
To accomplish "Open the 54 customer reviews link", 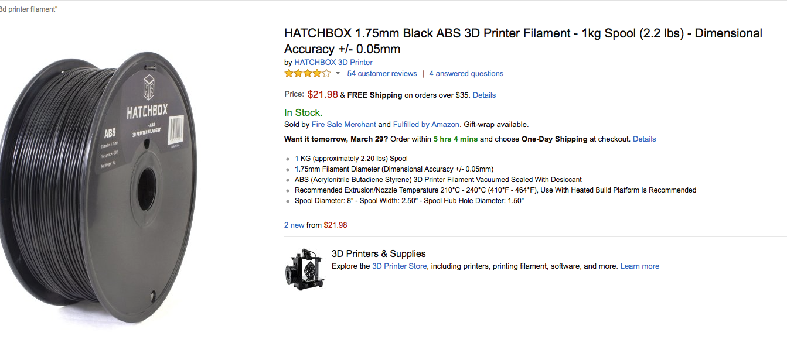I will pos(382,74).
